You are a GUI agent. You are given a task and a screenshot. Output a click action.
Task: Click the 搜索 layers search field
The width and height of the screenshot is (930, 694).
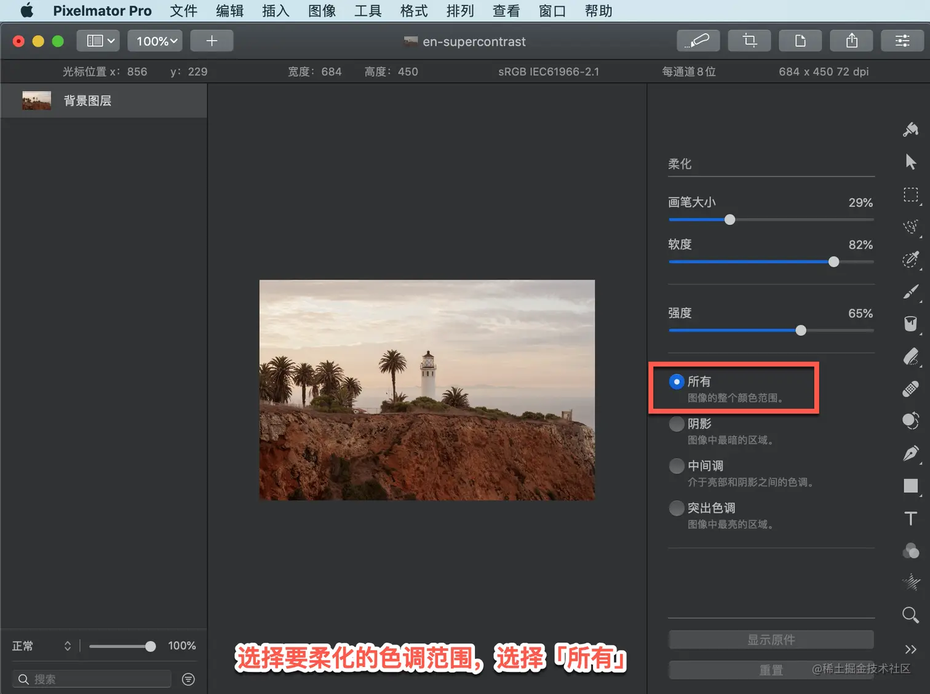pyautogui.click(x=92, y=679)
